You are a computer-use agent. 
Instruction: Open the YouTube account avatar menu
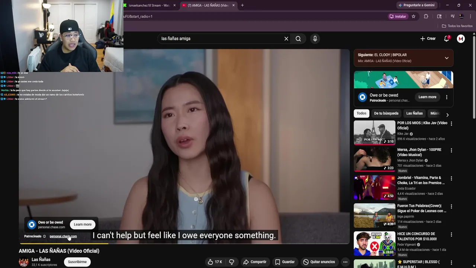coord(461,39)
